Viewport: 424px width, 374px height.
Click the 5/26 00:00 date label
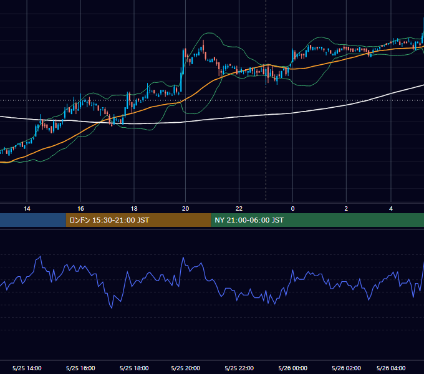point(293,368)
